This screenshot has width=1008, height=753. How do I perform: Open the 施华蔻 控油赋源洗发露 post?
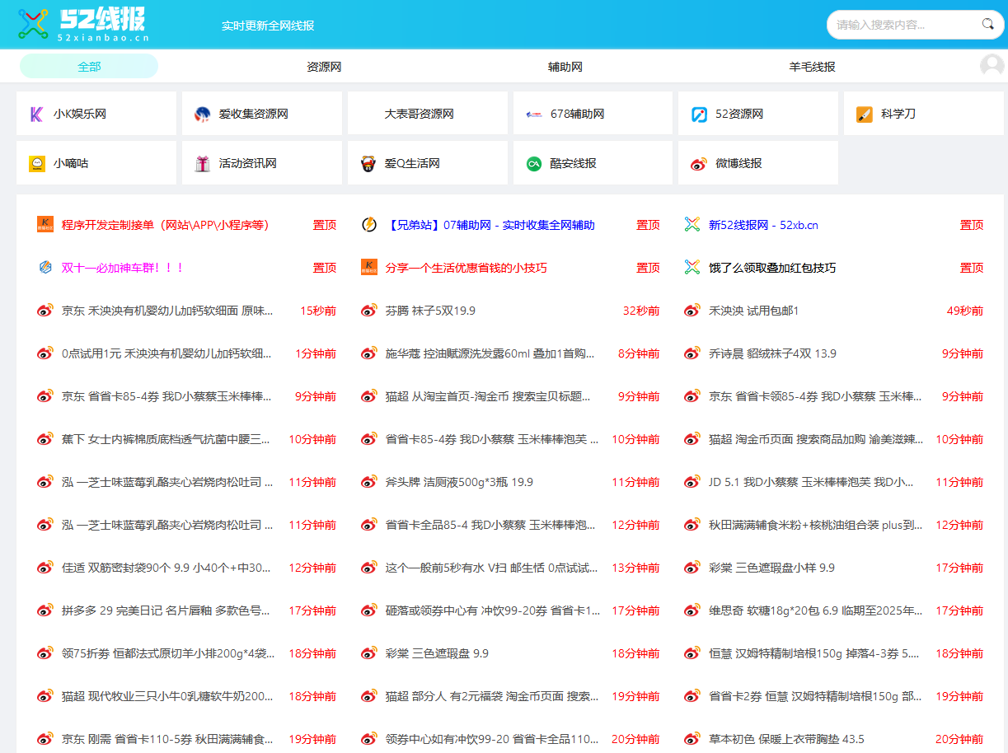[490, 353]
